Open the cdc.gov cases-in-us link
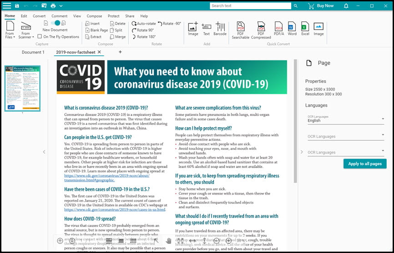Screen dimensions: 394x253 point(115,209)
